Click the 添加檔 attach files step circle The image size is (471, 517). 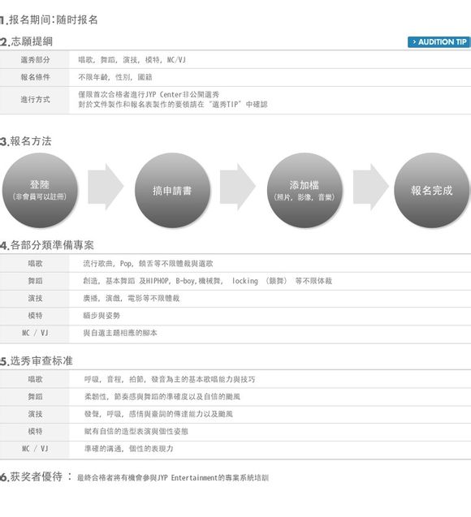[305, 190]
